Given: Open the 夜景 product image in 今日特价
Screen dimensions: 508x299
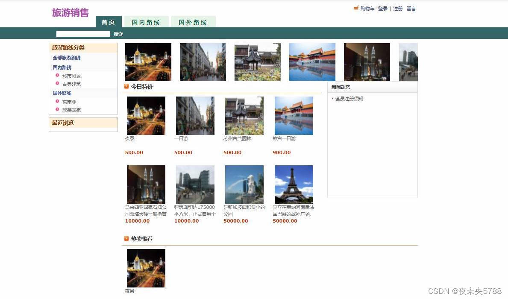Looking at the screenshot, I should (146, 116).
